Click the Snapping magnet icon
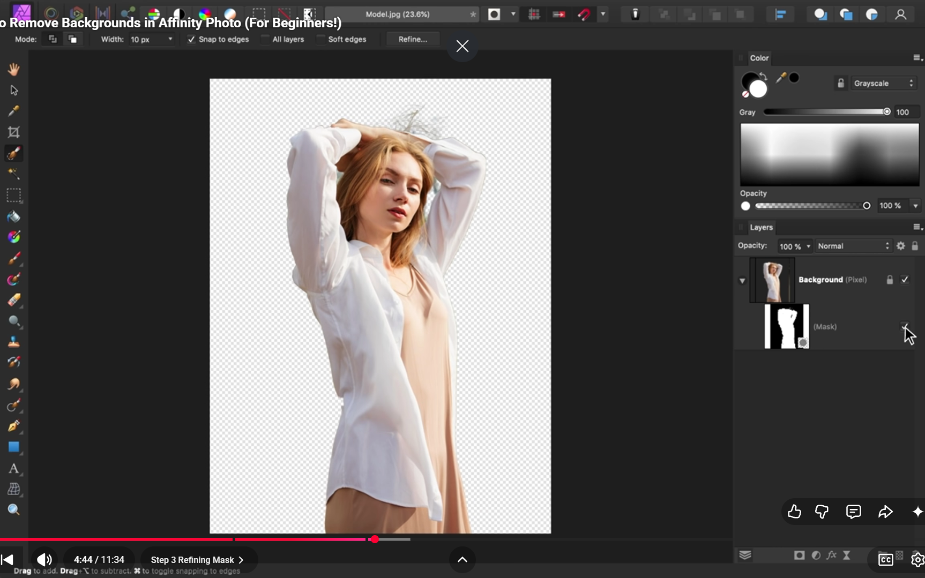The image size is (925, 578). 585,14
